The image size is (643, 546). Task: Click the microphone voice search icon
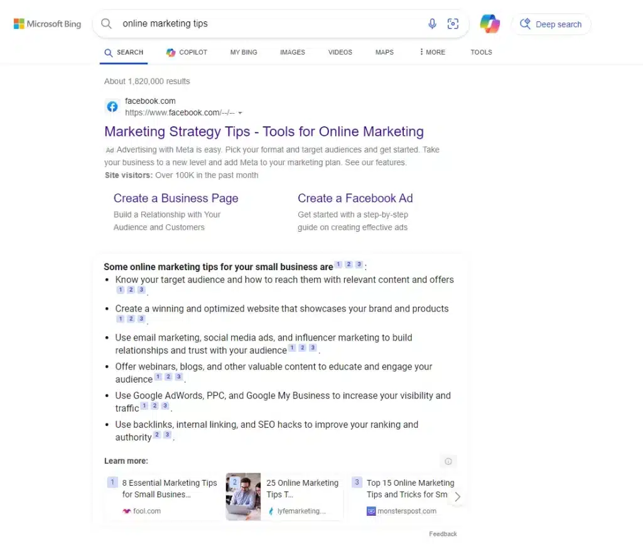coord(432,24)
